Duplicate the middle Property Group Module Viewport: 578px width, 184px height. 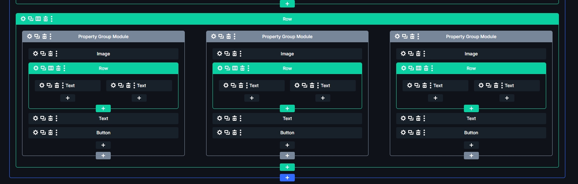[221, 36]
